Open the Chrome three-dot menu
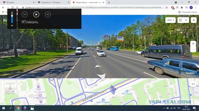 (196, 7)
